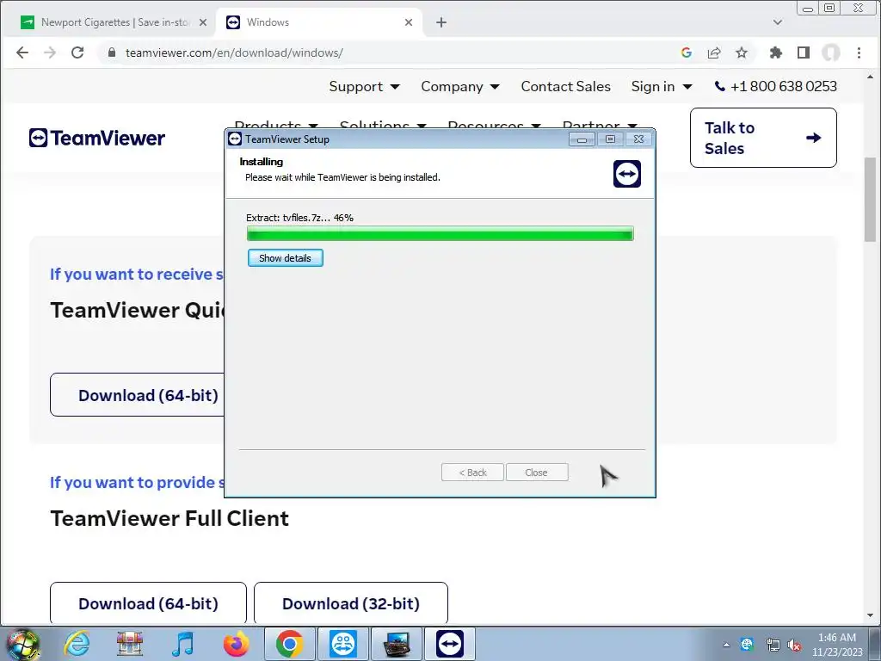Expand the Company menu

coord(460,87)
